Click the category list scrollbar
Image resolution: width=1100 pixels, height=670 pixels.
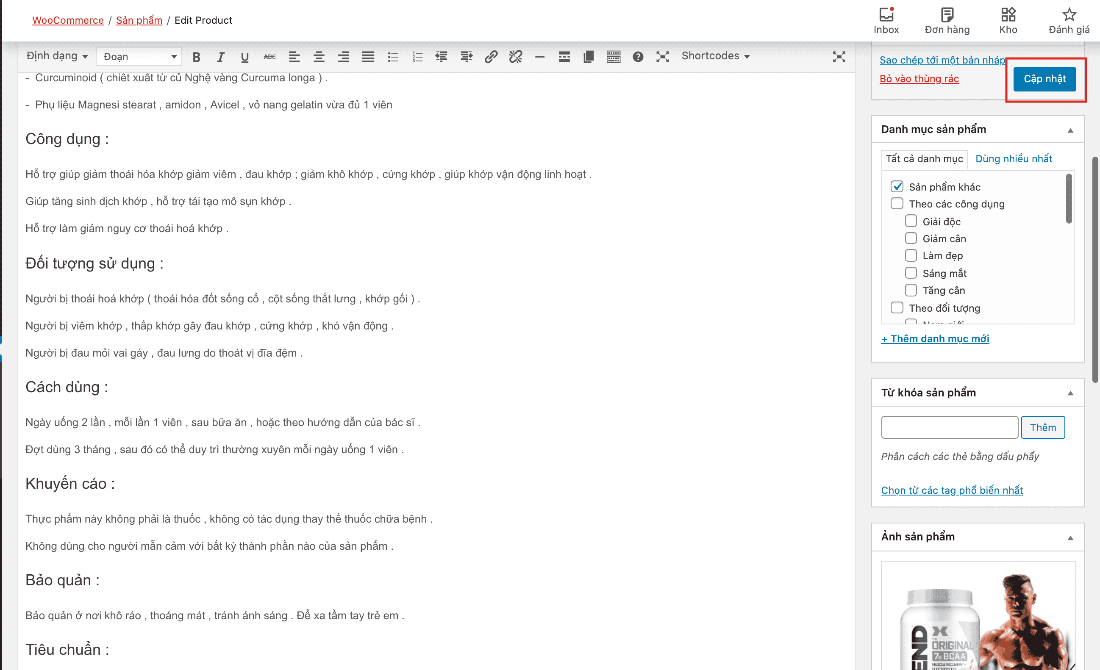[1069, 198]
